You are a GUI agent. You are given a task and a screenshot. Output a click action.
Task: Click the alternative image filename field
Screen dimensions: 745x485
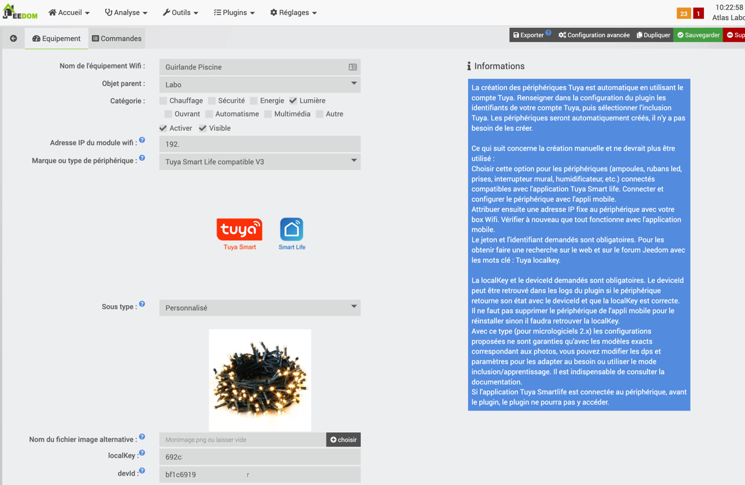click(243, 440)
